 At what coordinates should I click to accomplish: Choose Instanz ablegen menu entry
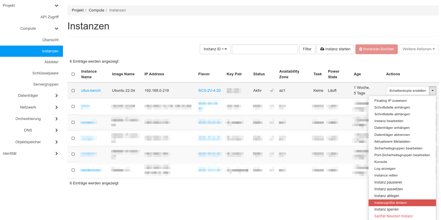(402, 196)
